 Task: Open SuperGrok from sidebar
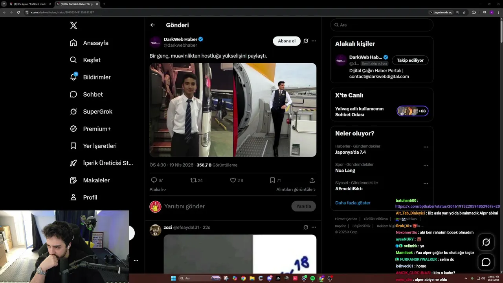tap(91, 112)
